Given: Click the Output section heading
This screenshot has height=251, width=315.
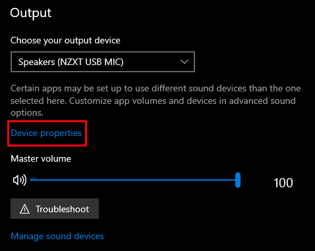Looking at the screenshot, I should (x=31, y=13).
